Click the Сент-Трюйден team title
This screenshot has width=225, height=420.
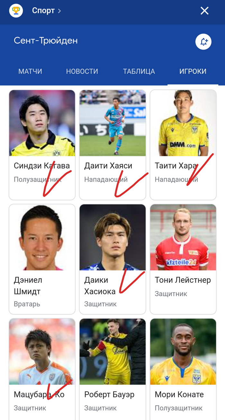pyautogui.click(x=46, y=41)
